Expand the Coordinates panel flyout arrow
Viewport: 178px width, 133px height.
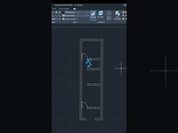(x=60, y=22)
